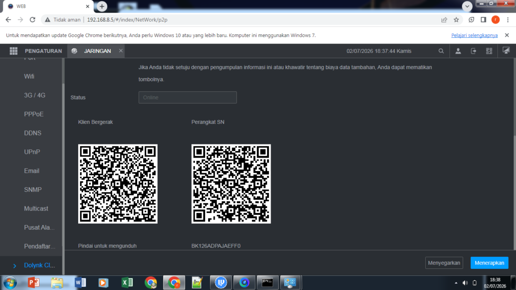Select the device serial BK126ADPAJAEFF0 text
516x290 pixels.
point(216,246)
